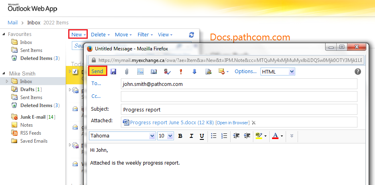Screen dimensions: 375x185
Task: Click the Firefox window URL address bar
Action: click(x=226, y=60)
